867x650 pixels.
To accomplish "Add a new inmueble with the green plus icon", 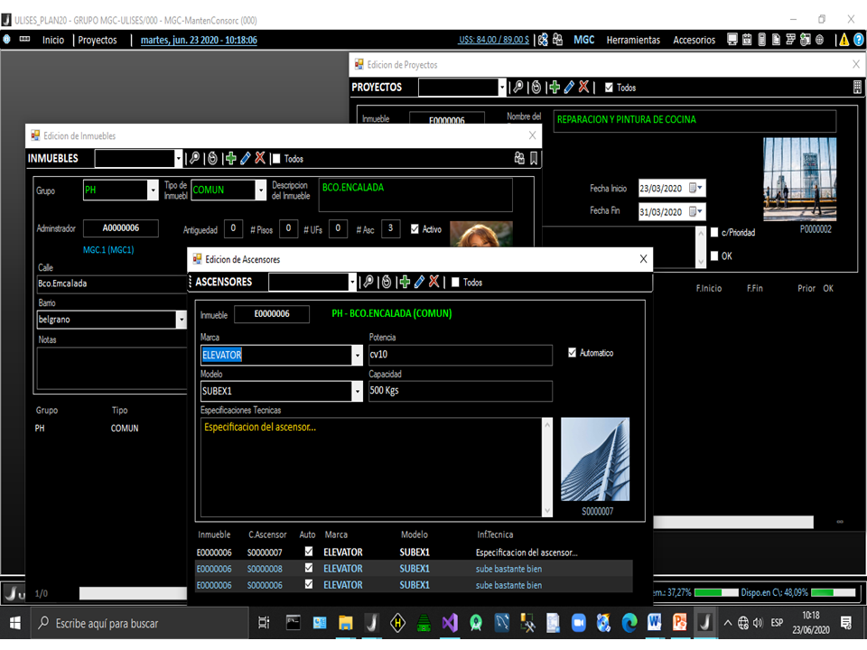I will [x=229, y=158].
